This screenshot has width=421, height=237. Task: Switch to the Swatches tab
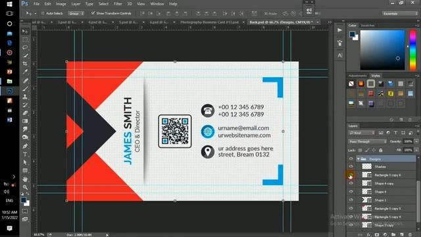tap(368, 25)
